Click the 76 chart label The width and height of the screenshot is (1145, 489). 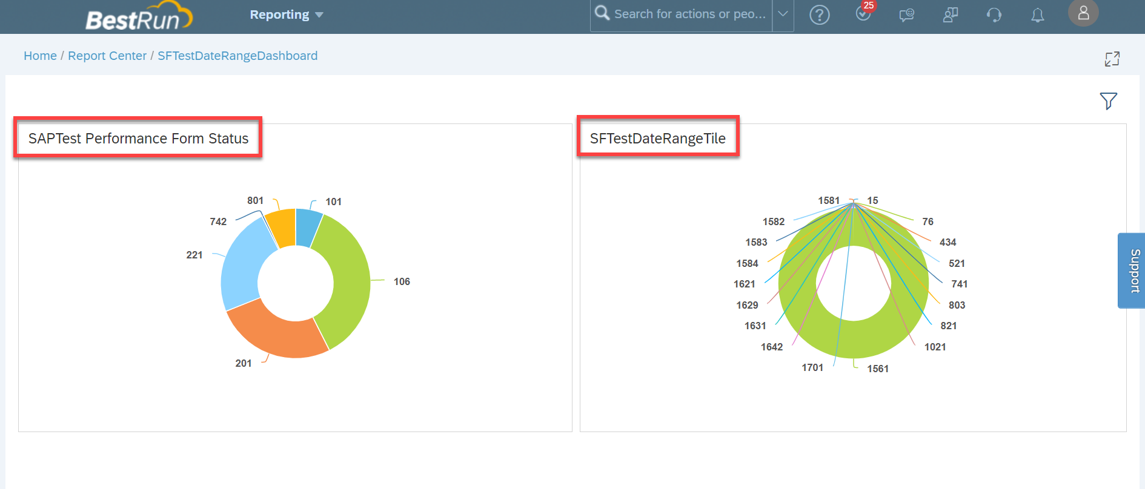coord(928,222)
